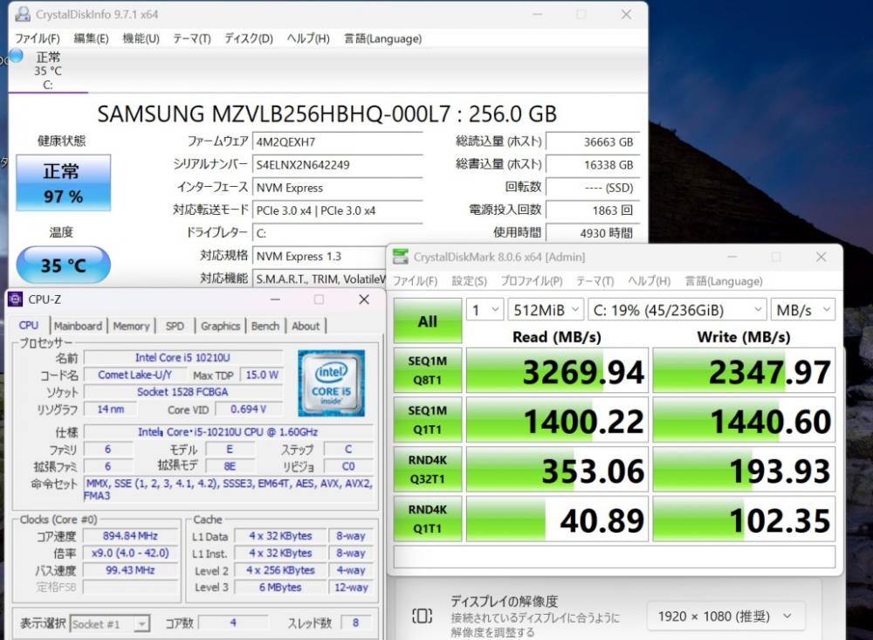This screenshot has height=640, width=873.
Task: Open テーマ(T) menu in CrystalDiskMark
Action: pyautogui.click(x=595, y=281)
